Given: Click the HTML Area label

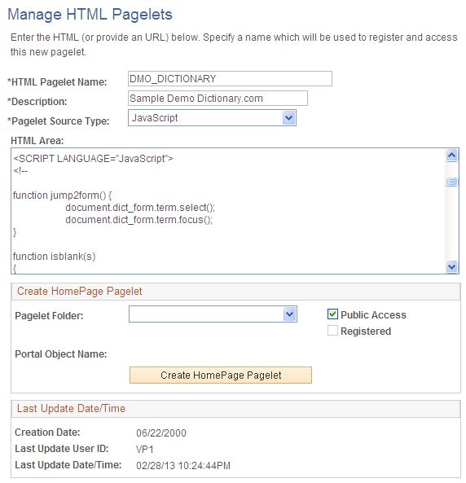Looking at the screenshot, I should (x=37, y=141).
